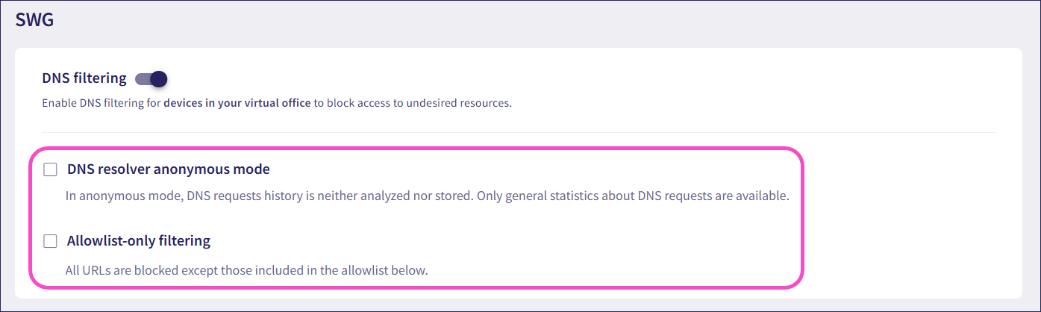
Task: Click the pink highlight border around checkboxes
Action: coord(803,216)
